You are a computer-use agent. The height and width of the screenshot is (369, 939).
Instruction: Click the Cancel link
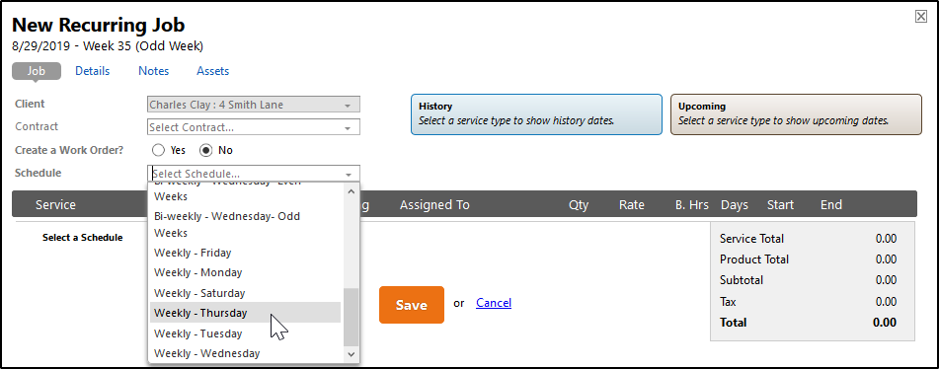(x=494, y=303)
